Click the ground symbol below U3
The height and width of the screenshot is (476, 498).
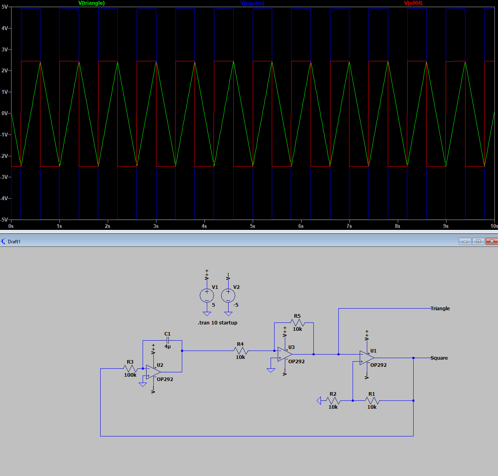(271, 369)
